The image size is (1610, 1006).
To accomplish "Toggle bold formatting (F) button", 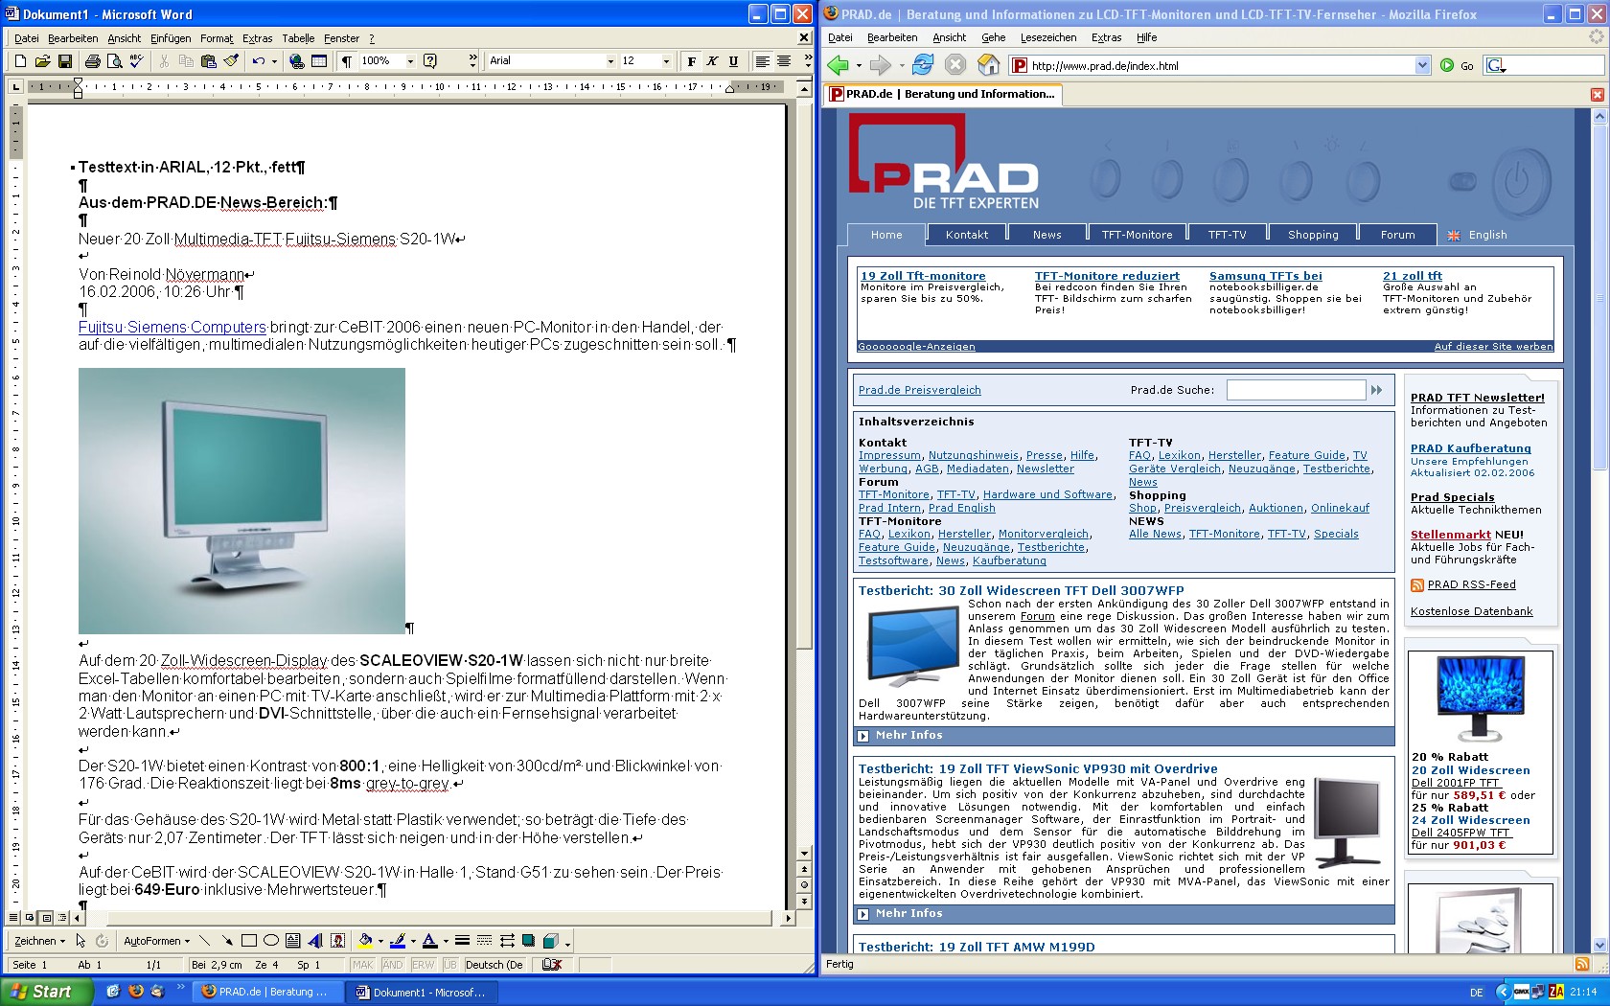I will click(691, 61).
